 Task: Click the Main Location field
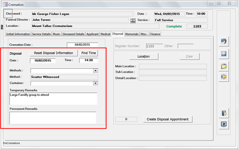tap(173, 67)
